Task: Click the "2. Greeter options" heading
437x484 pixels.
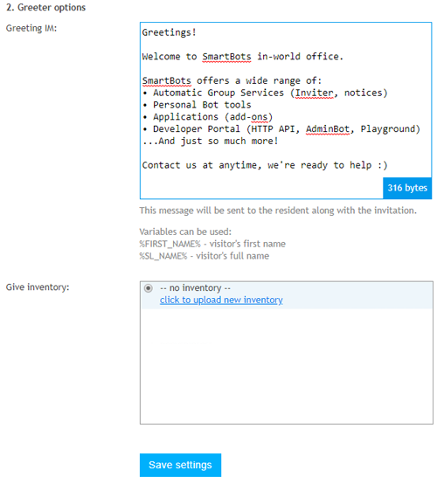Action: (46, 7)
